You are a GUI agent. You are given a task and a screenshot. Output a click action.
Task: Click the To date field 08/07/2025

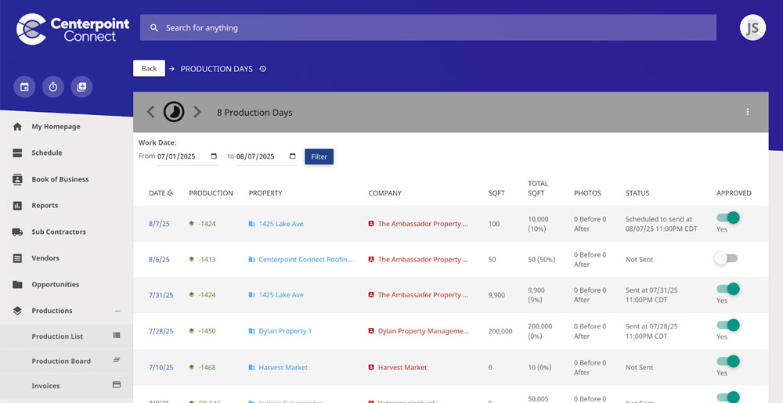tap(266, 156)
